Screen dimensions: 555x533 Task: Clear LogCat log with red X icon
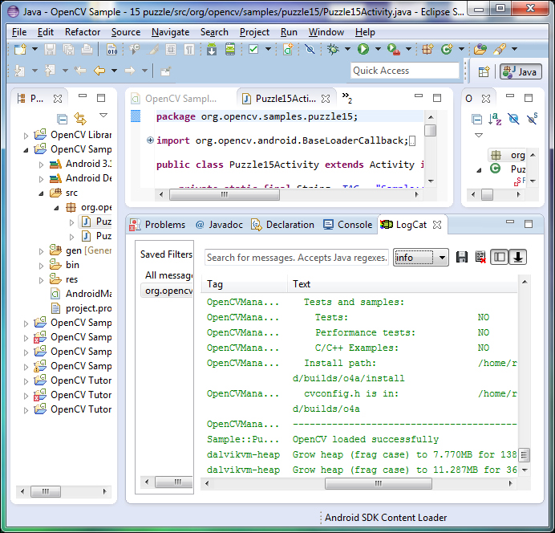480,257
